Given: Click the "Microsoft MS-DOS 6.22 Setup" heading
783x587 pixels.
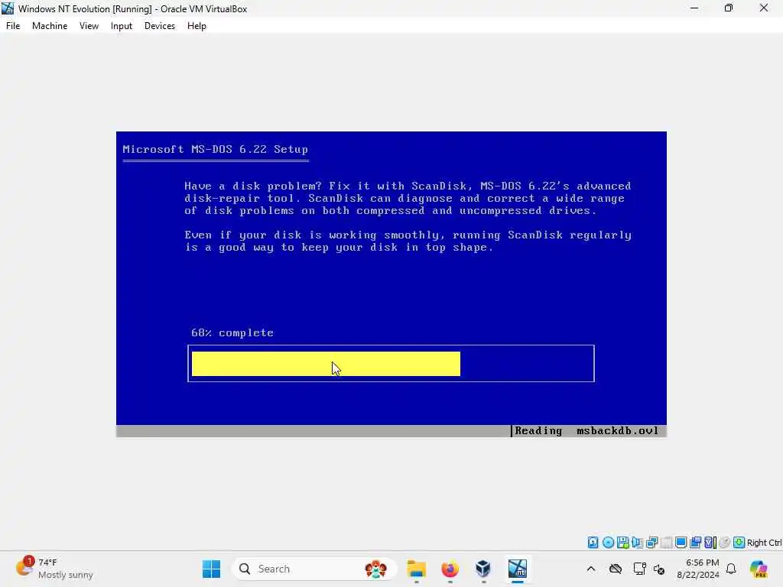Looking at the screenshot, I should pyautogui.click(x=215, y=149).
